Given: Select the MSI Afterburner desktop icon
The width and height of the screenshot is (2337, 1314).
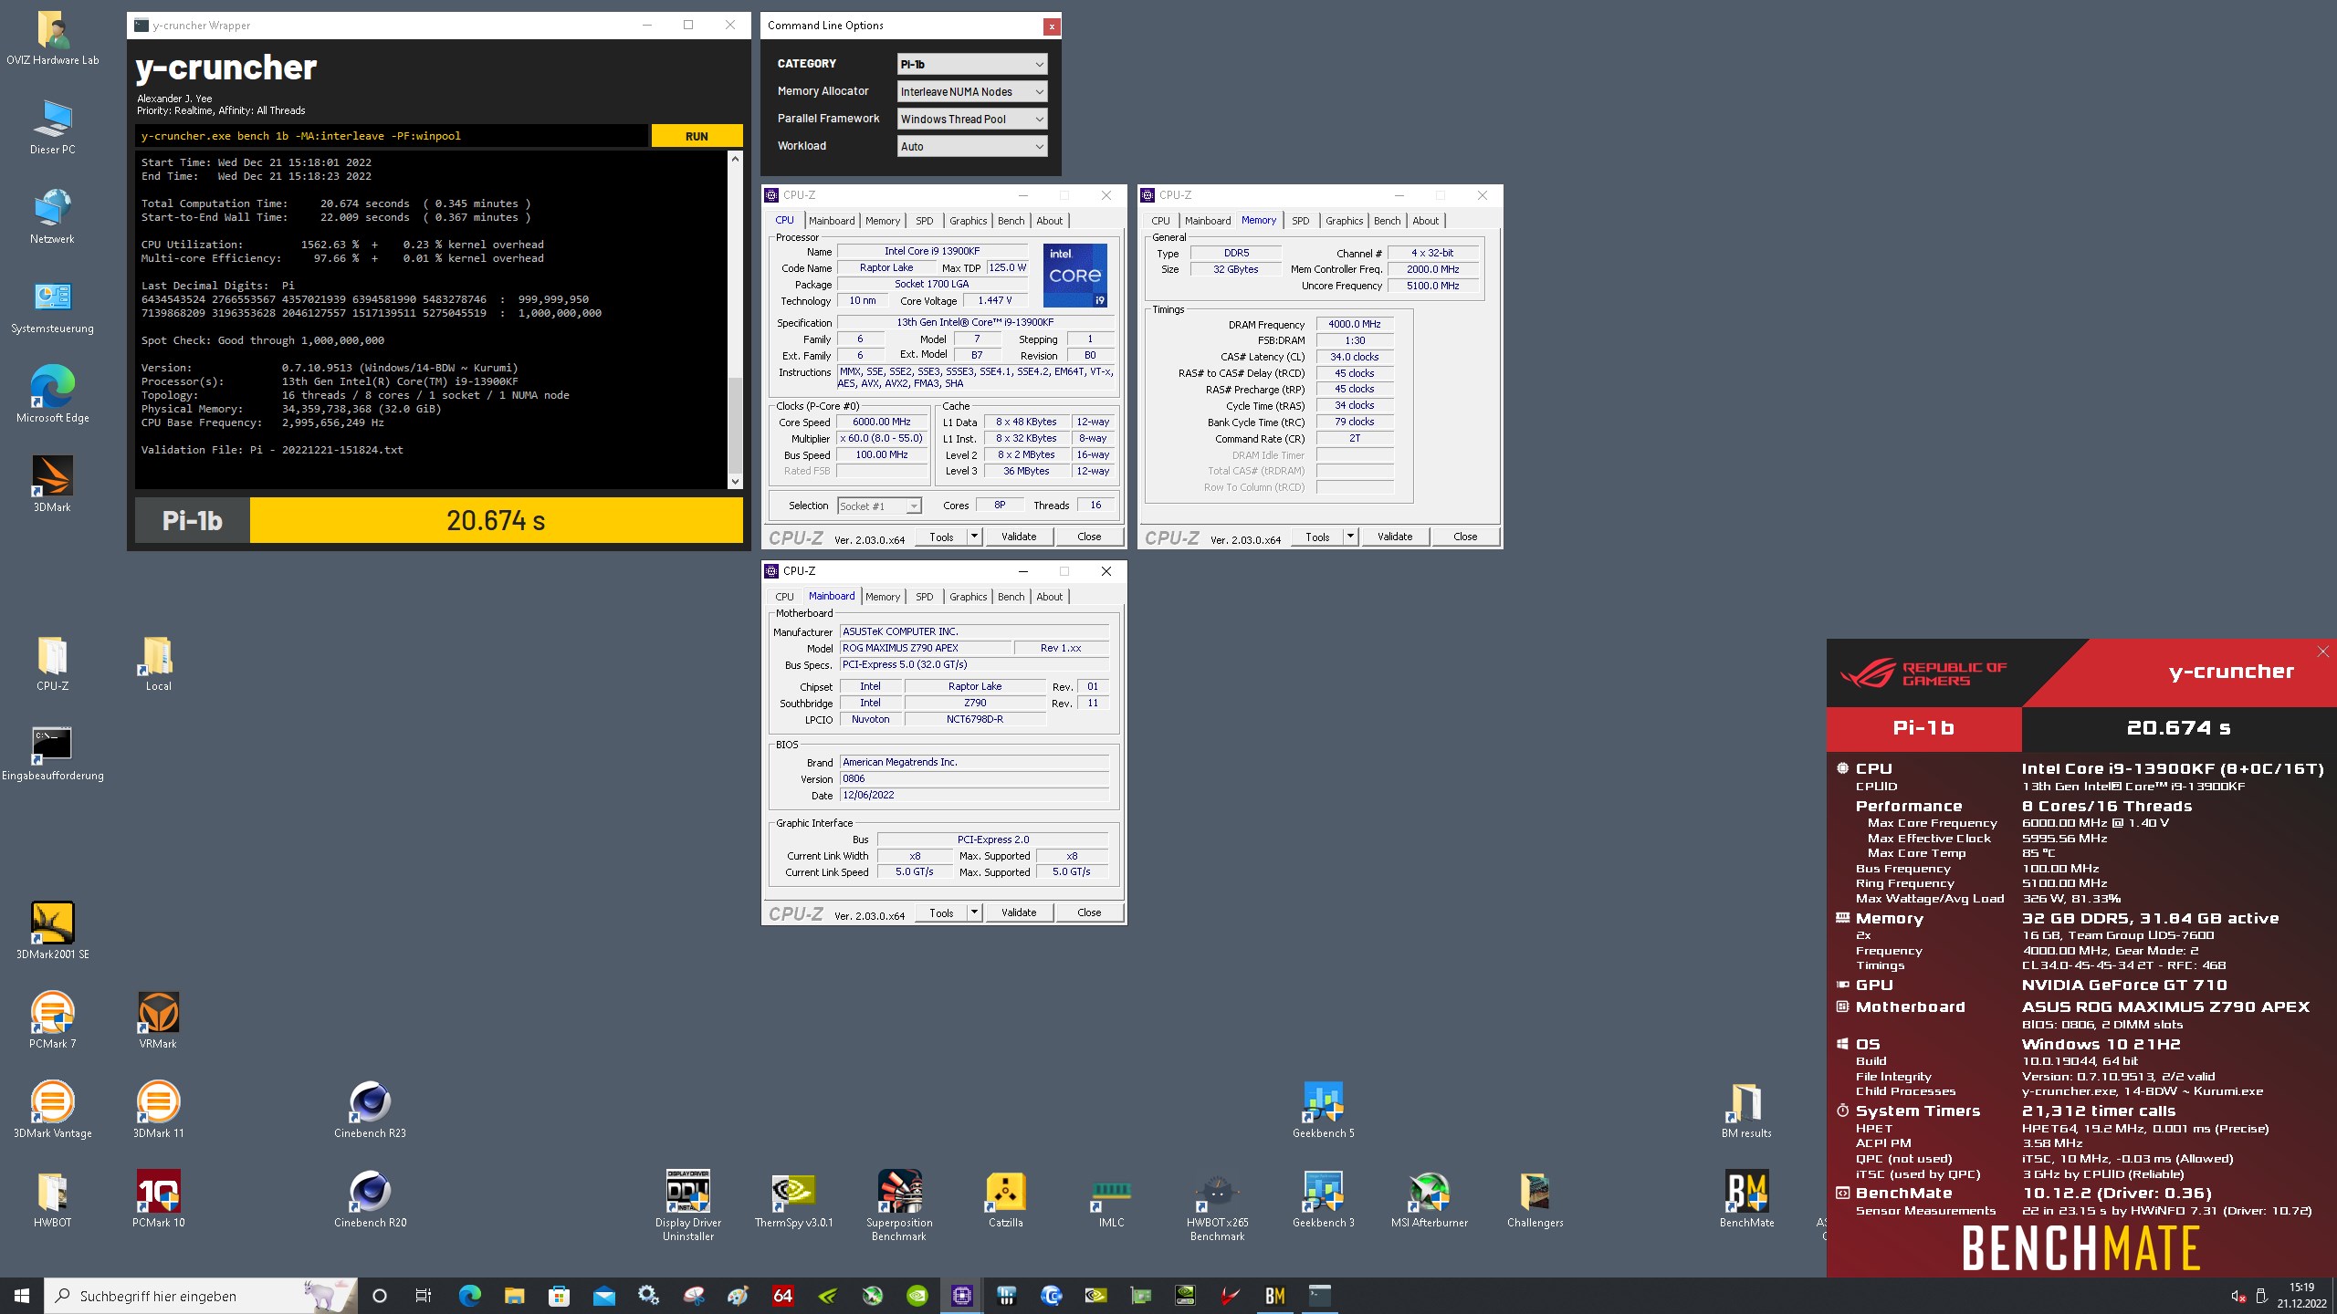Looking at the screenshot, I should pyautogui.click(x=1429, y=1199).
